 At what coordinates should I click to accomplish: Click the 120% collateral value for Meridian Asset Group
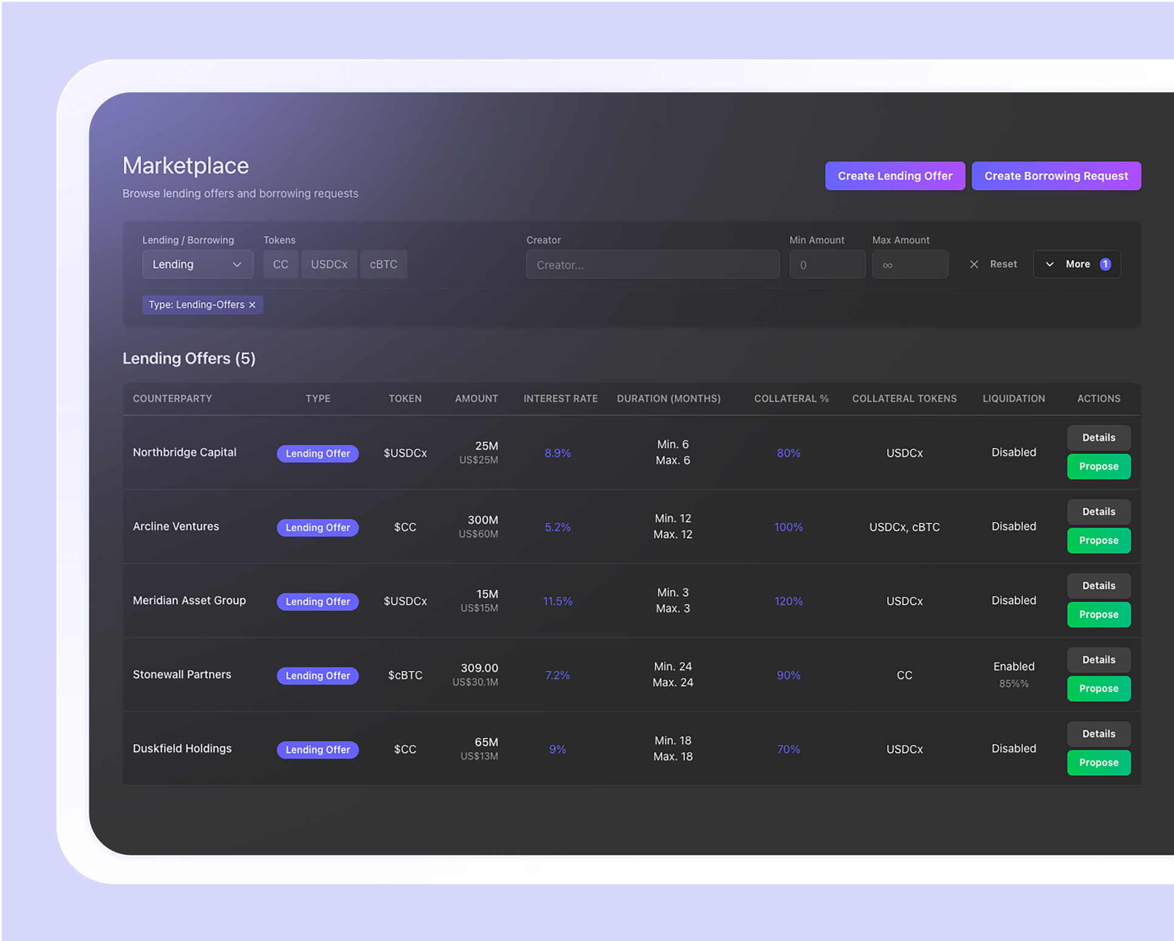click(788, 601)
